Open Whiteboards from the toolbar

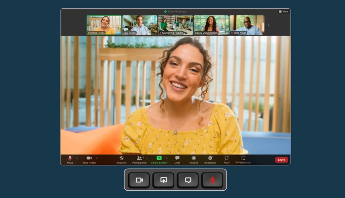coord(243,159)
